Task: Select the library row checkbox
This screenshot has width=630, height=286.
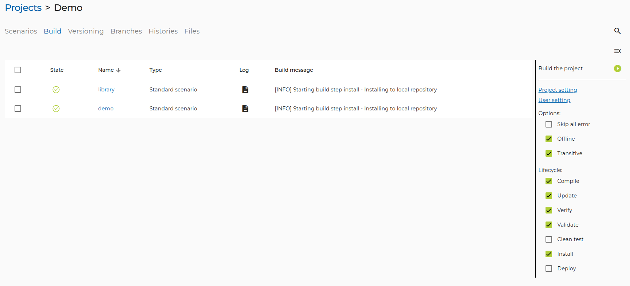Action: coord(18,90)
